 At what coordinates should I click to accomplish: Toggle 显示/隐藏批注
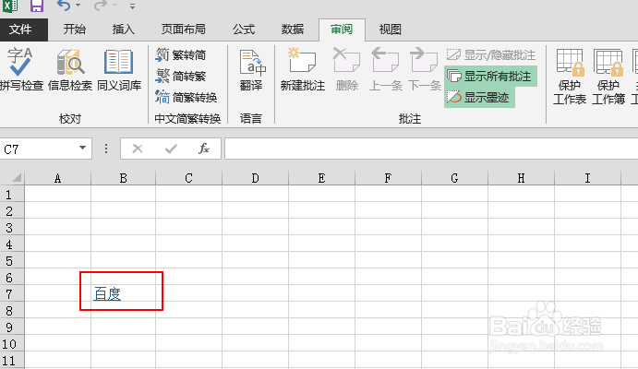point(490,54)
